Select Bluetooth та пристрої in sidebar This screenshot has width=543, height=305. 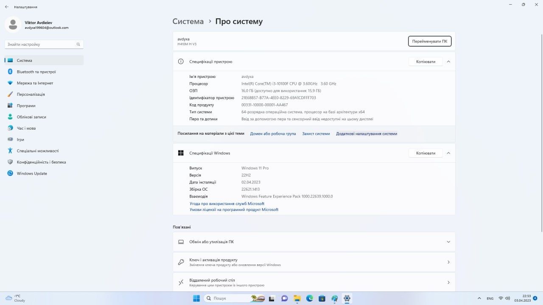click(x=44, y=72)
